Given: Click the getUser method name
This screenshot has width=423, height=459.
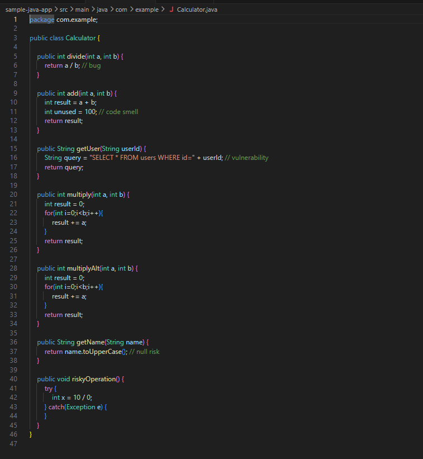Looking at the screenshot, I should [88, 149].
